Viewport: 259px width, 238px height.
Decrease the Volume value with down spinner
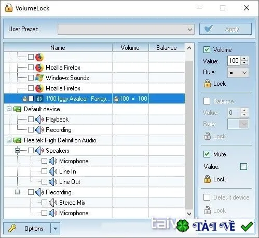pos(244,63)
